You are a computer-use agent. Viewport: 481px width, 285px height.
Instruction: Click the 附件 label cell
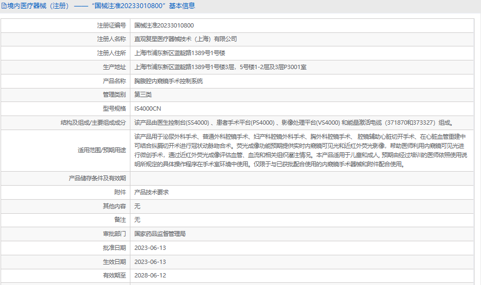[65, 192]
